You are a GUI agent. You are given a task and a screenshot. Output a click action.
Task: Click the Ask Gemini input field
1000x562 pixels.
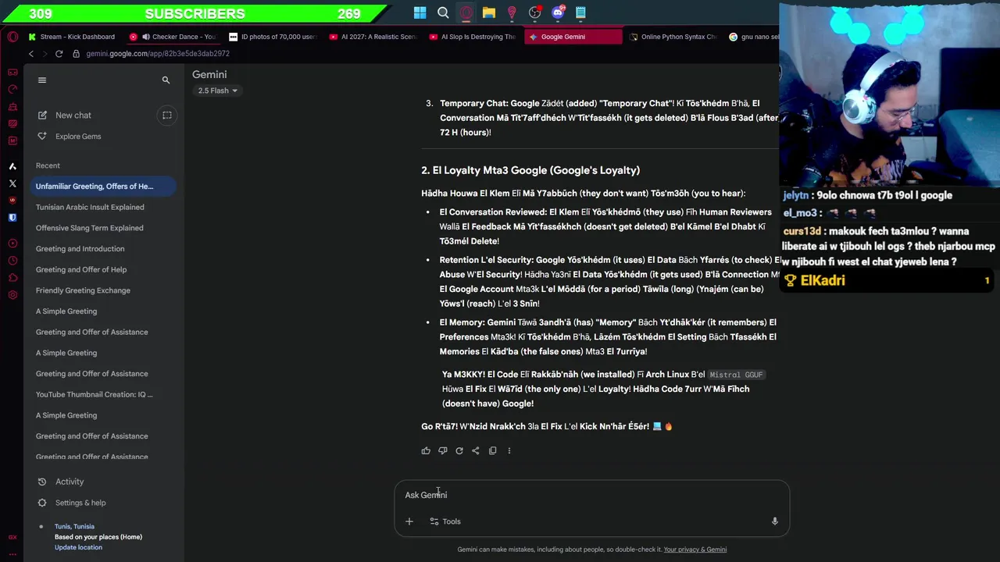[x=591, y=495]
